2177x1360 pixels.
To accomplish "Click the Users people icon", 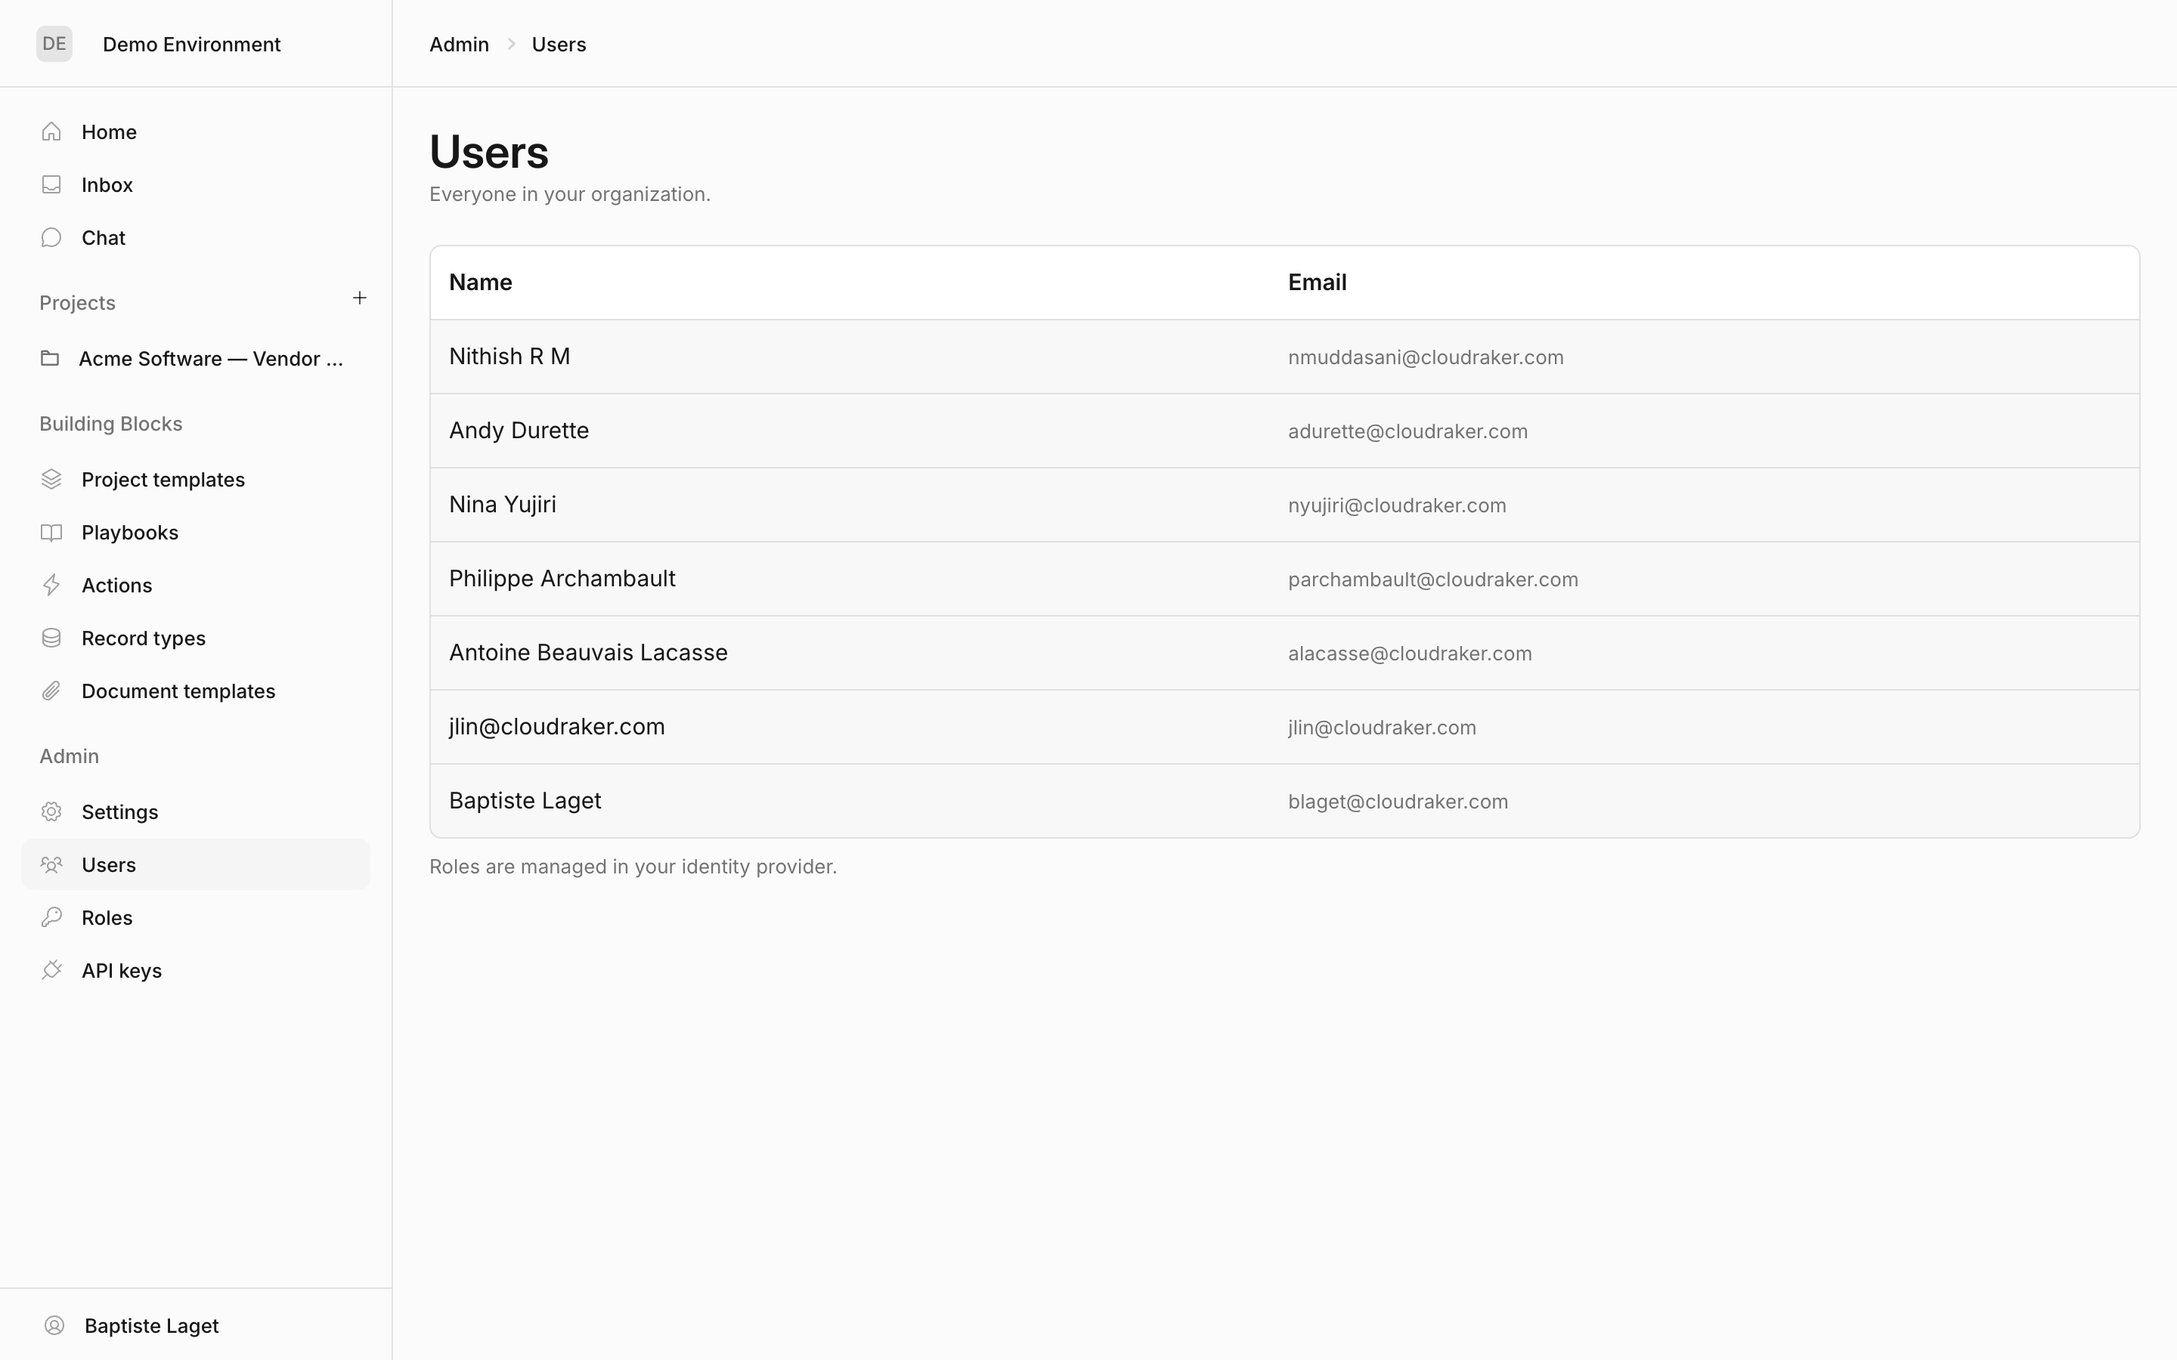I will [51, 864].
